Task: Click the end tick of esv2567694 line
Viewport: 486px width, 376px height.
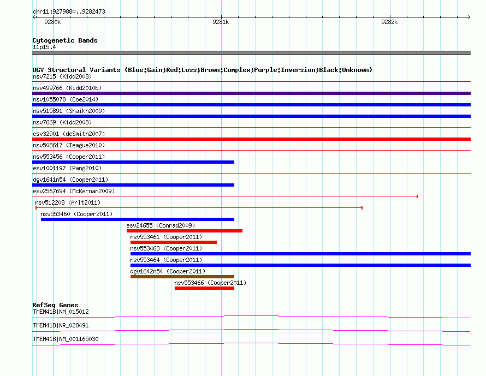Action: (417, 196)
